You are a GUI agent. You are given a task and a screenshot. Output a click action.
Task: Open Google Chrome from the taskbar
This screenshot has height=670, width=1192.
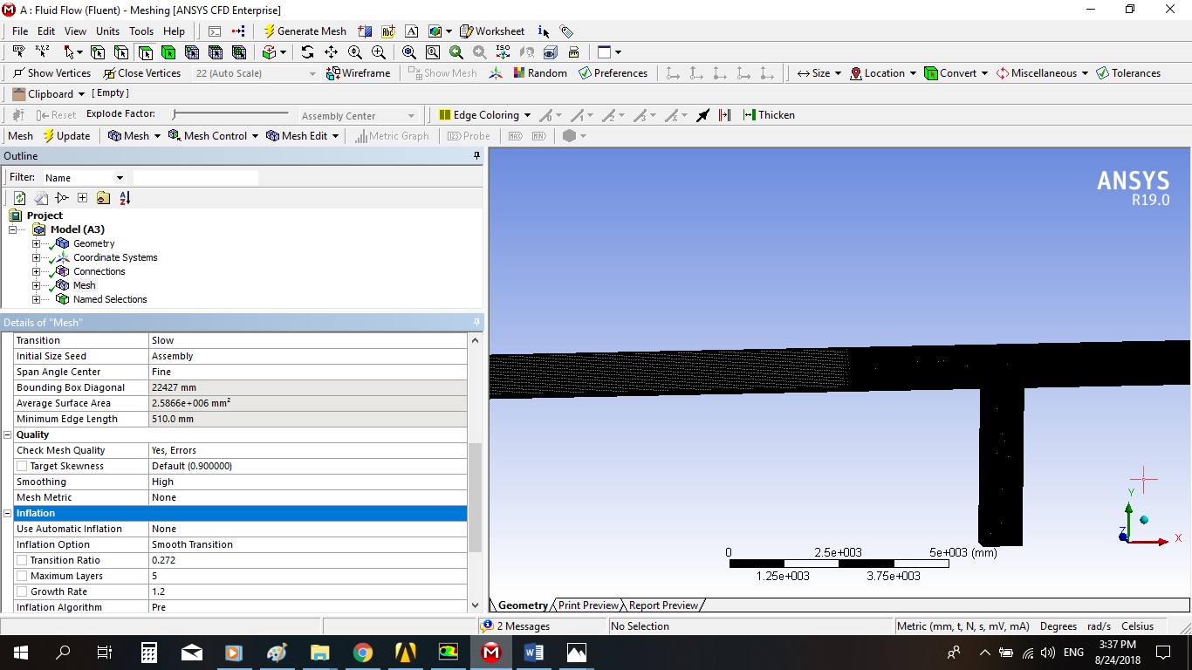(362, 653)
